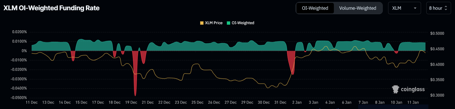Click the 8 hour stepper arrows
This screenshot has height=109, width=455.
coord(446,8)
